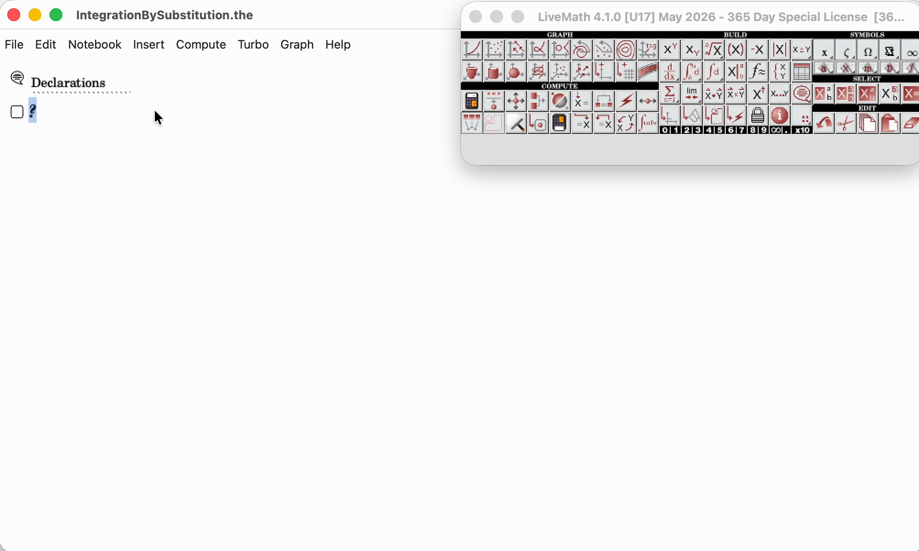Click the film strip animation icon
Screen dimensions: 919x551
pos(648,72)
